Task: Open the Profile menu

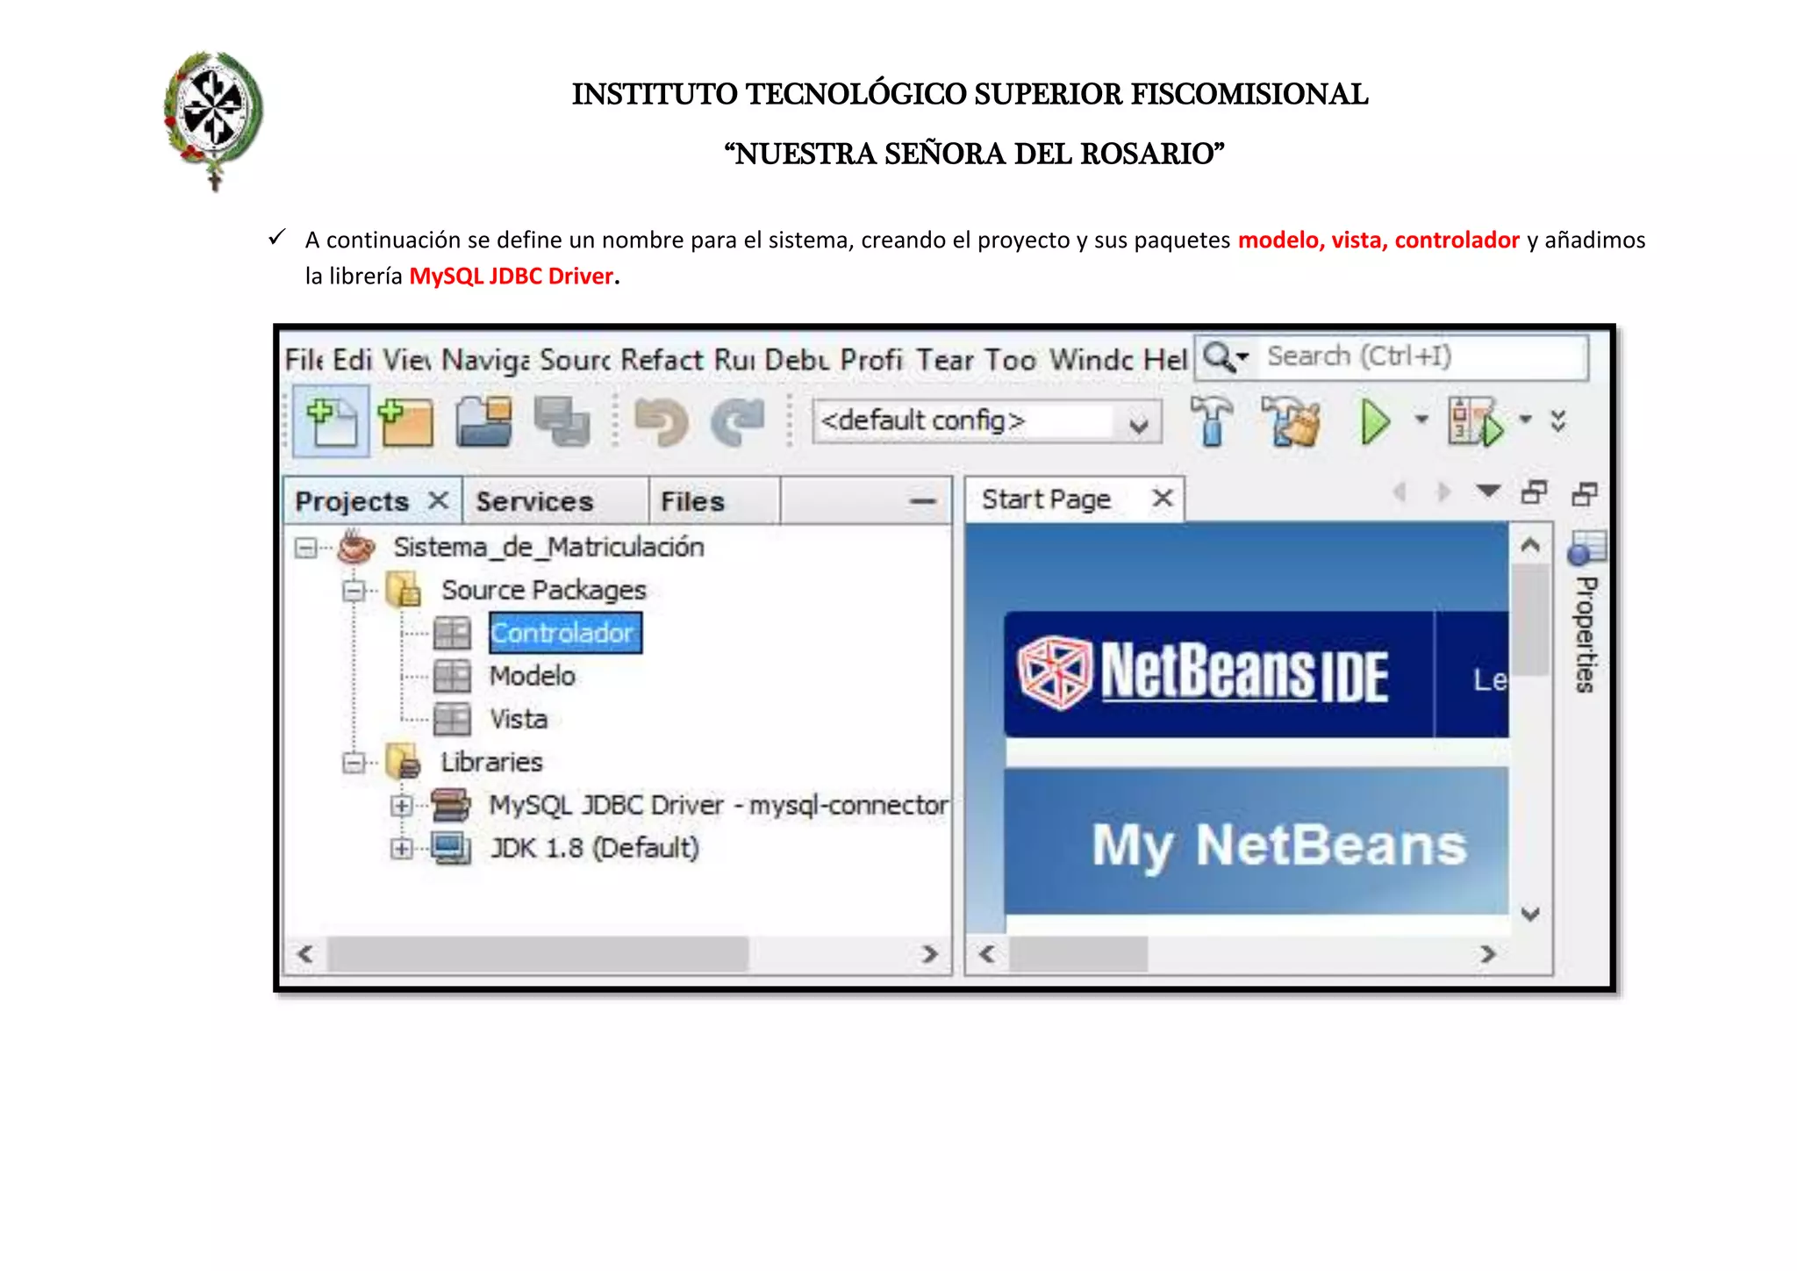Action: pyautogui.click(x=871, y=360)
